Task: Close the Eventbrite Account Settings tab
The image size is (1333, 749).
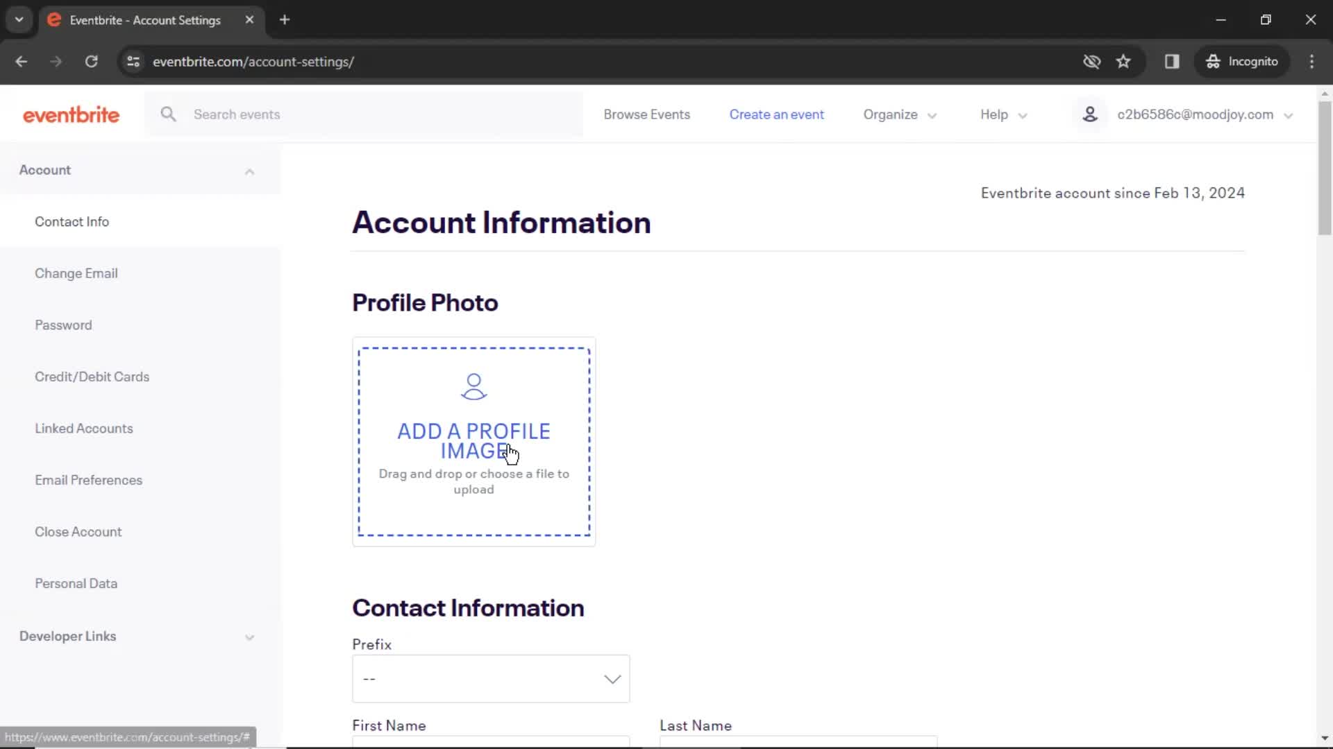Action: pos(249,20)
